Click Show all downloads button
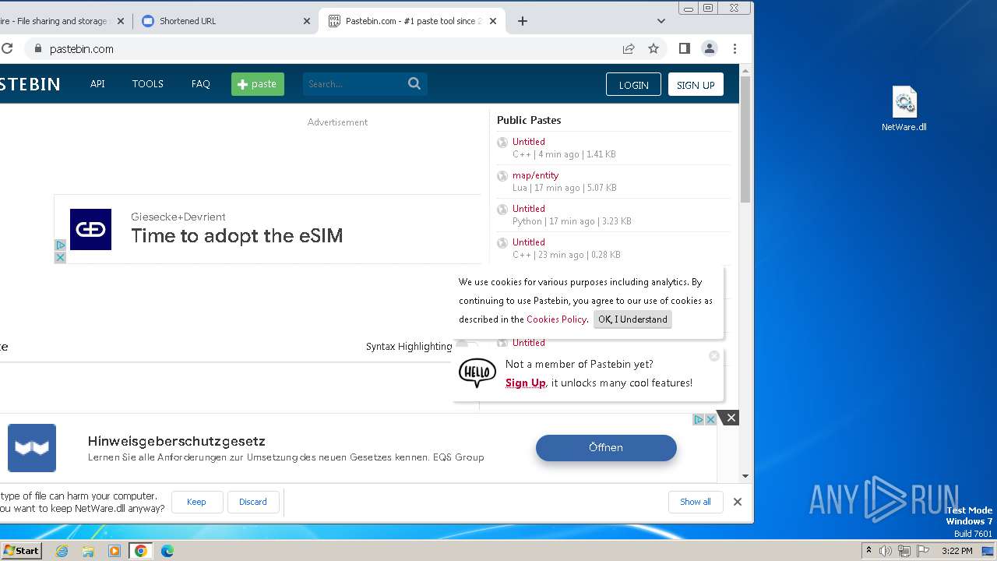The height and width of the screenshot is (561, 997). pyautogui.click(x=696, y=502)
